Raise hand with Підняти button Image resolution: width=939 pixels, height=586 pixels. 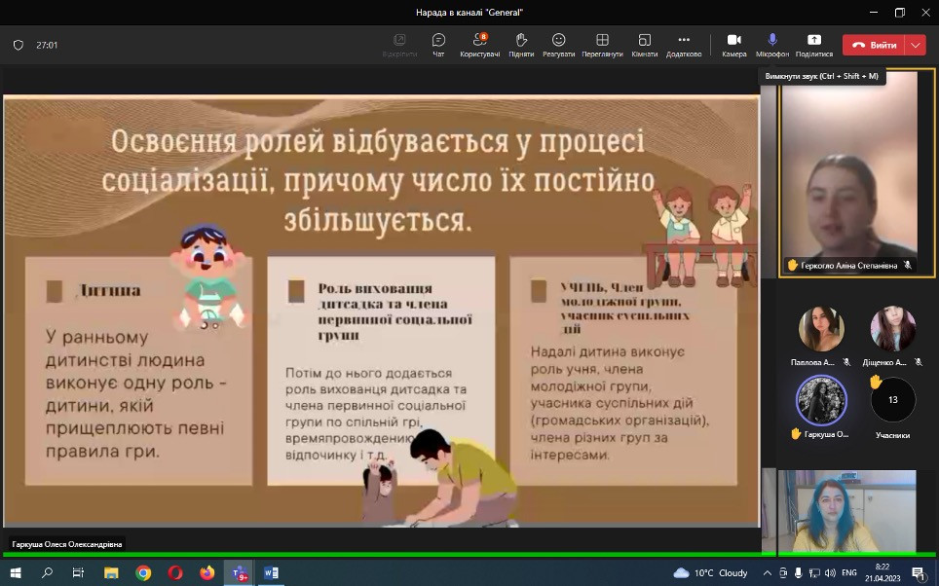point(521,45)
